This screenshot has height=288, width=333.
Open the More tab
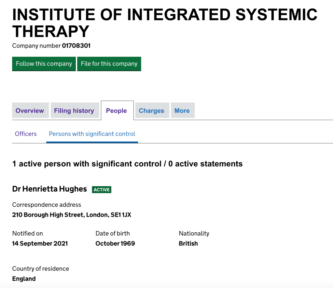pos(182,111)
